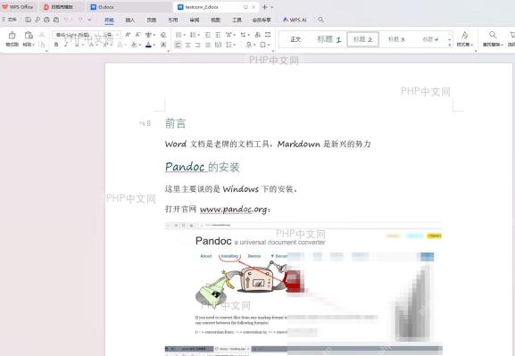The width and height of the screenshot is (515, 356).
Task: Toggle Justify alignment button
Action: point(208,45)
